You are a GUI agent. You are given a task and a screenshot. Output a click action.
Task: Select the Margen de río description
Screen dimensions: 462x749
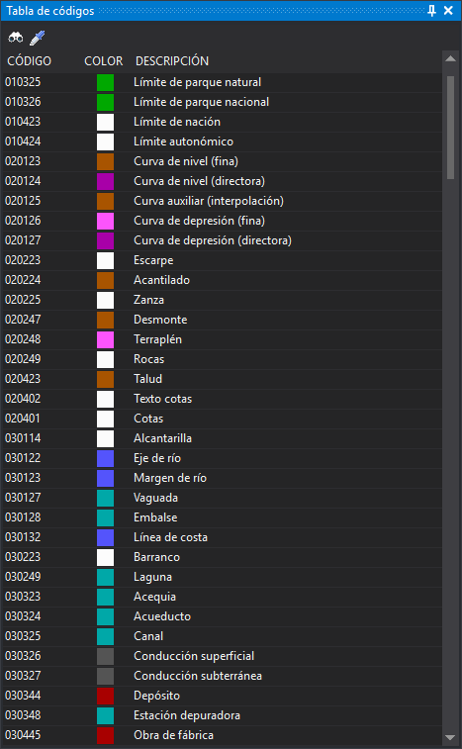[x=169, y=478]
